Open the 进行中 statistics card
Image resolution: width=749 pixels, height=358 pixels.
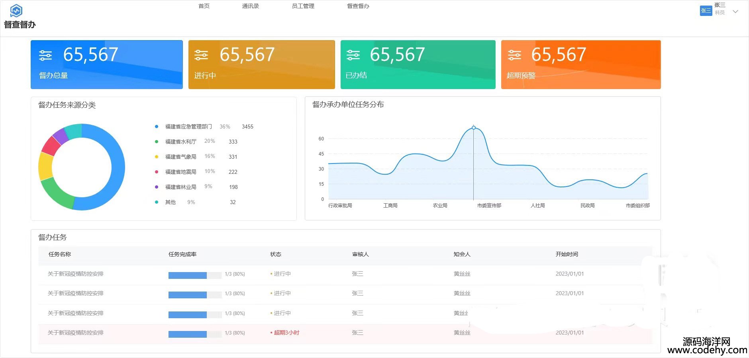[x=262, y=64]
